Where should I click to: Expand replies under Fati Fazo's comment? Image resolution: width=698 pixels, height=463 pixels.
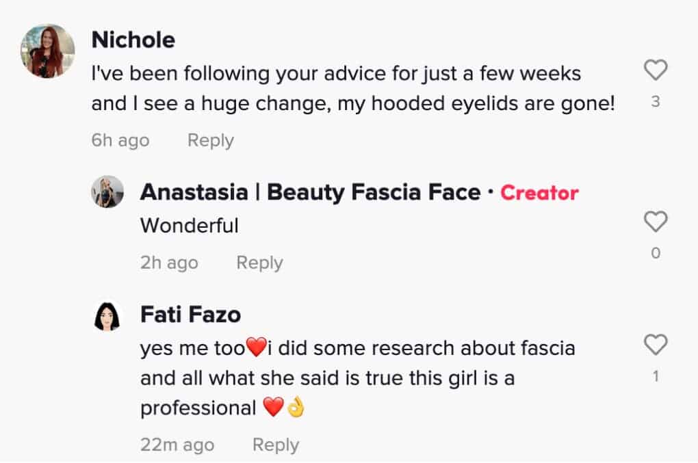pyautogui.click(x=275, y=444)
